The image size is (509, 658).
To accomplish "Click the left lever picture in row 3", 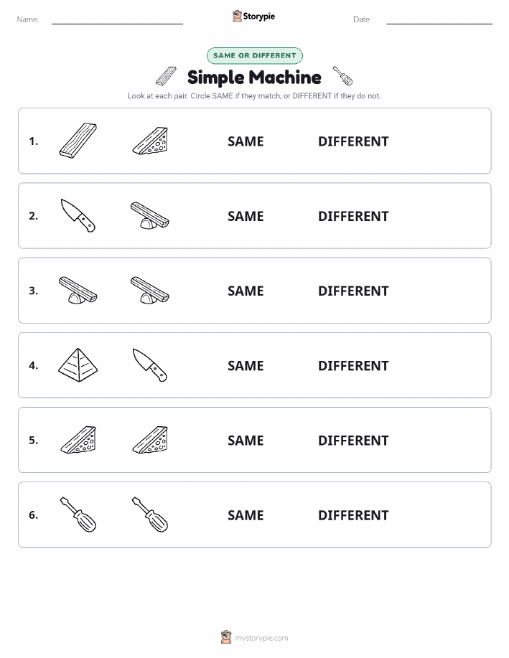I will 78,290.
